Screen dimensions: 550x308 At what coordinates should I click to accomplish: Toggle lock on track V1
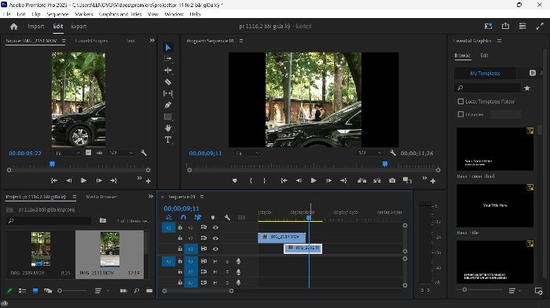tap(180, 249)
